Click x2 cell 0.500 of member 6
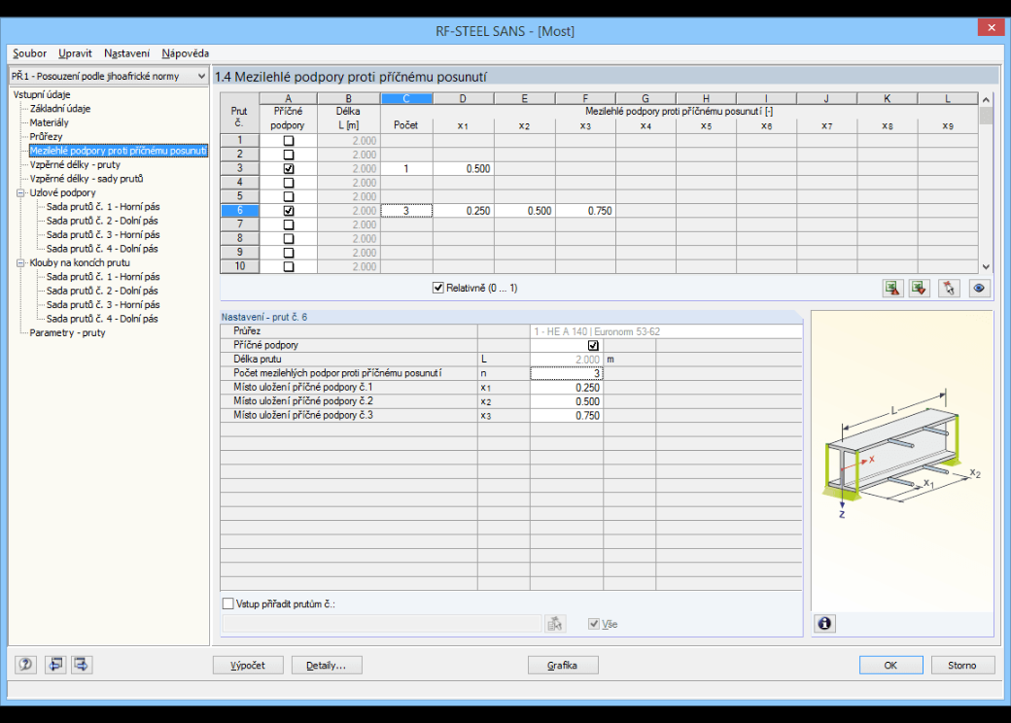Viewport: 1011px width, 723px height. pyautogui.click(x=524, y=211)
